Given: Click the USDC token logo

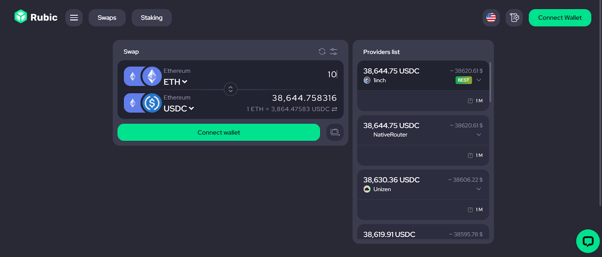Looking at the screenshot, I should point(152,103).
